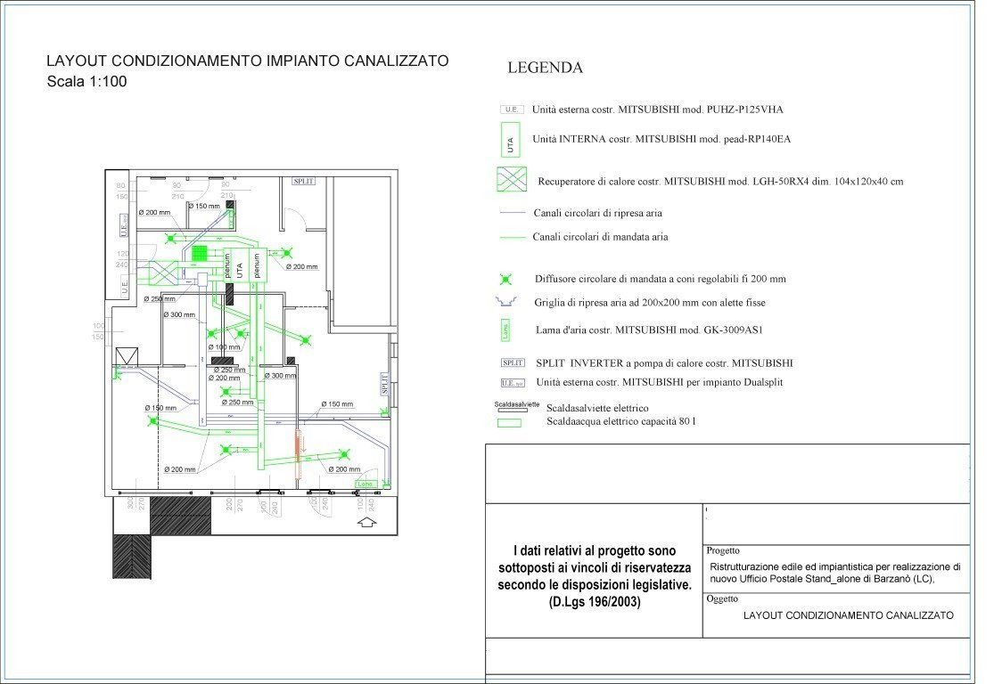Screen dimensions: 994x684
Task: Click the 'Oggetto' field label in the title block
Action: click(x=722, y=599)
